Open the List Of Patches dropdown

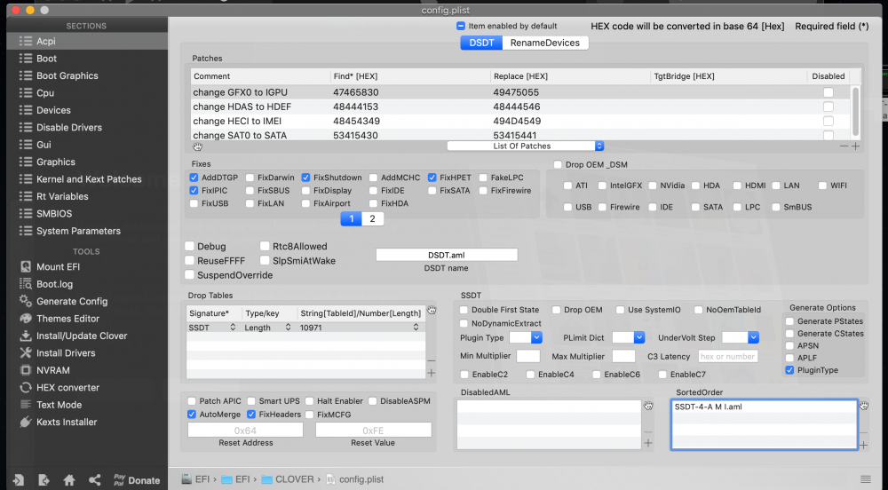(525, 146)
